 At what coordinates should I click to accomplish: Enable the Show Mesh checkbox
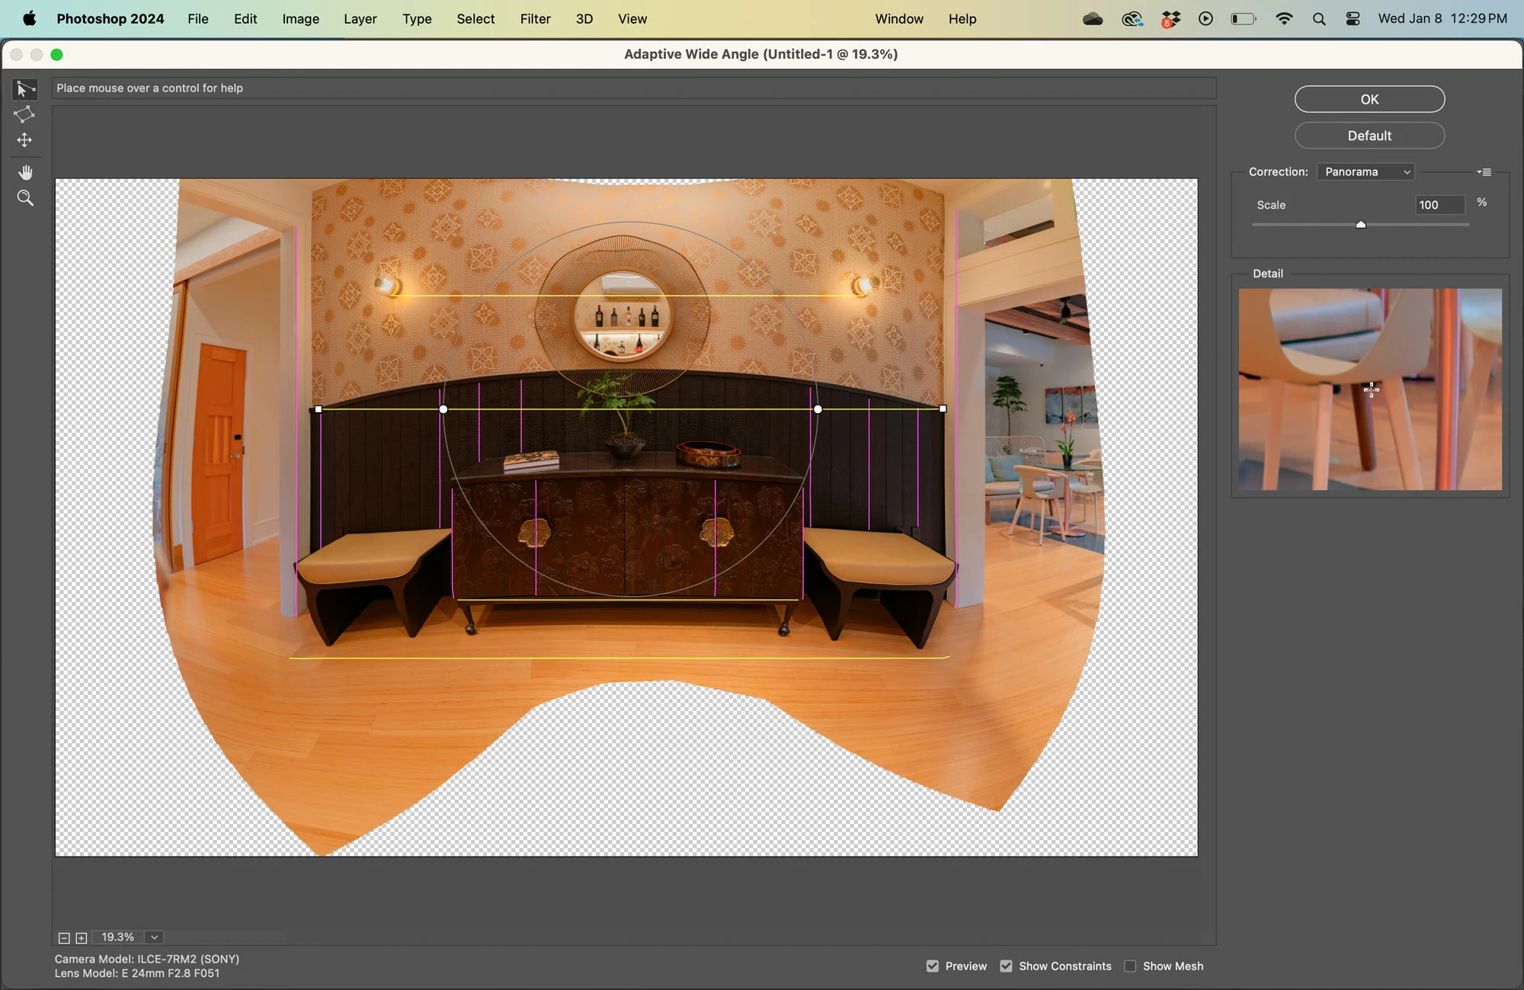point(1130,966)
